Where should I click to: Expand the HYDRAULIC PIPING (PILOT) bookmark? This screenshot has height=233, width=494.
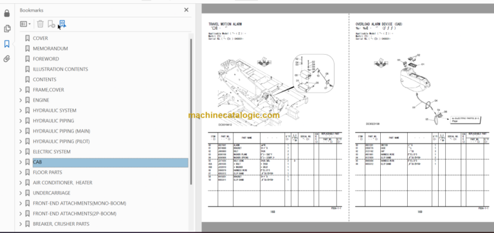click(x=21, y=141)
